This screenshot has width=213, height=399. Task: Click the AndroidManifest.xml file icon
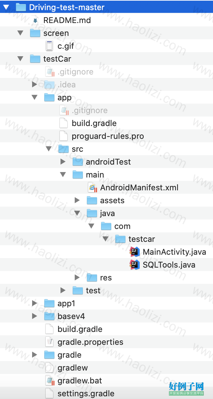click(x=92, y=188)
